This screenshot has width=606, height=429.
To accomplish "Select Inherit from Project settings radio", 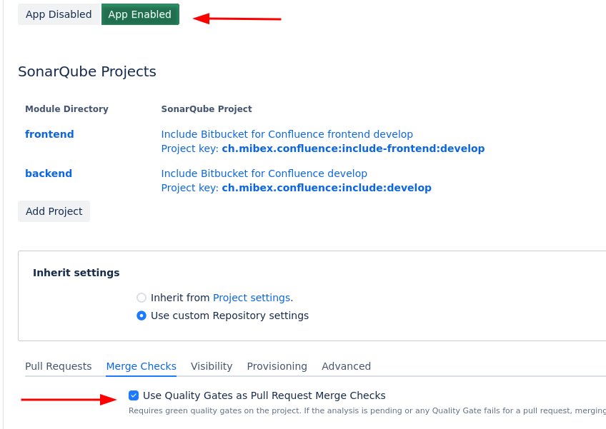I will [x=141, y=298].
